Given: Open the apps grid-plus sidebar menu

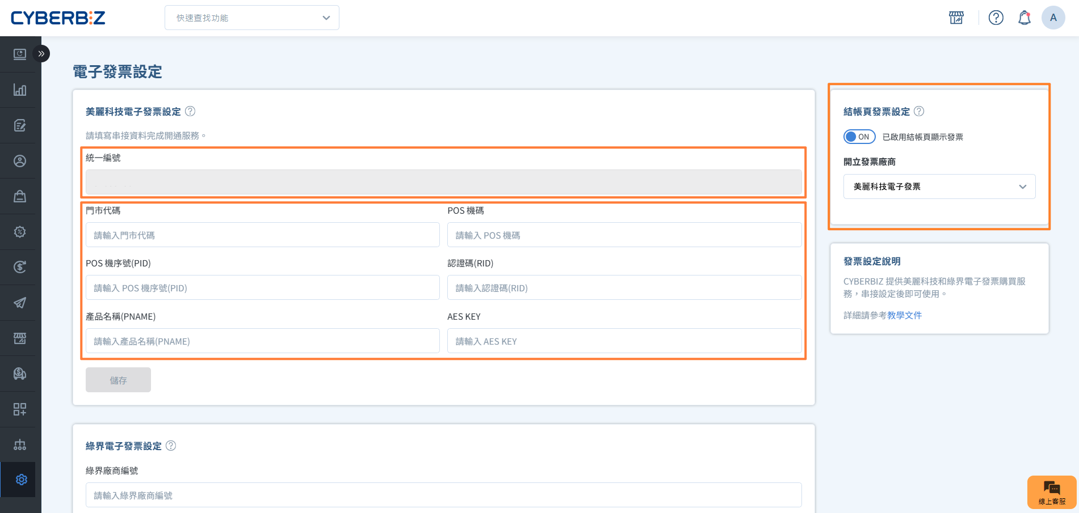Looking at the screenshot, I should 20,409.
